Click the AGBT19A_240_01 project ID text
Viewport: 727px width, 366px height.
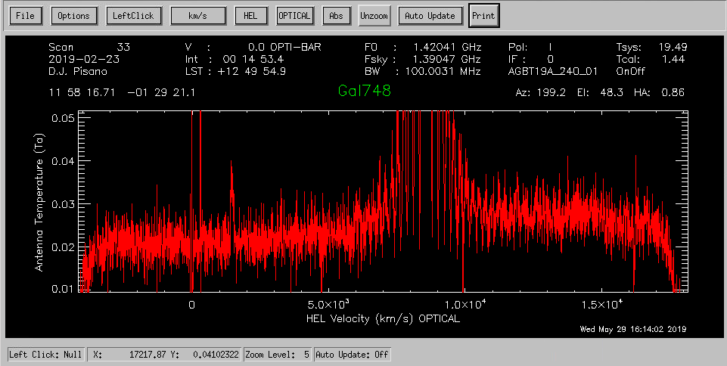pos(551,70)
